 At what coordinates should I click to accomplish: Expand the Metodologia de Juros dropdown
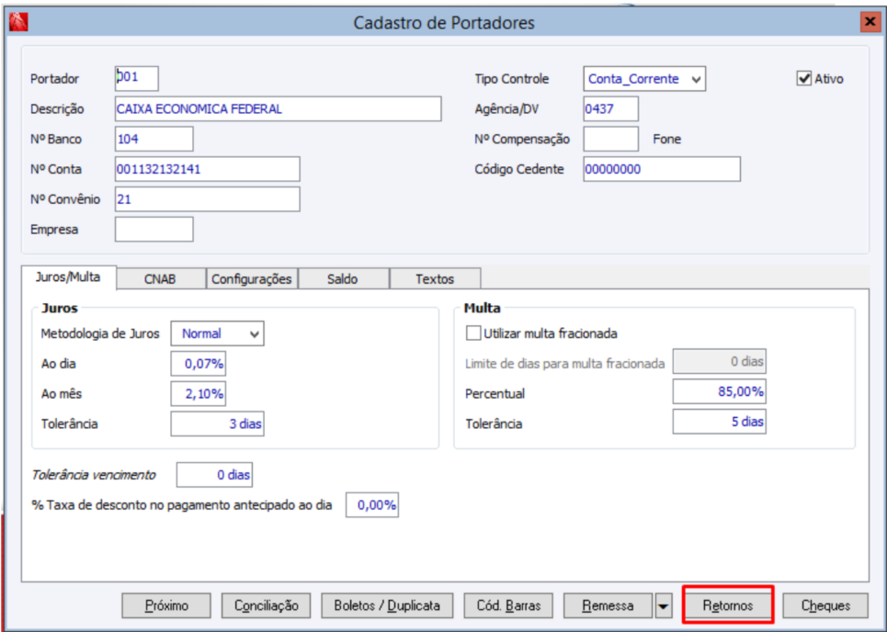pyautogui.click(x=255, y=334)
